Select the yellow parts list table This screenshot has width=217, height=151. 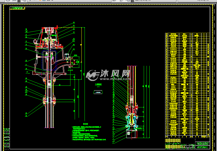click(187, 84)
